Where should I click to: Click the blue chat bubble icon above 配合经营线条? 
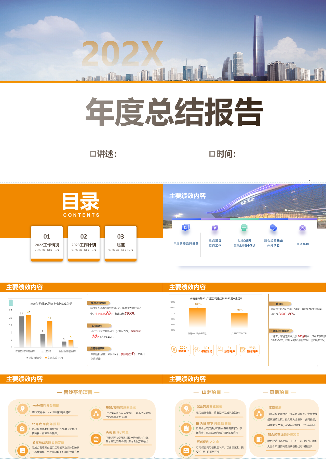point(273,228)
